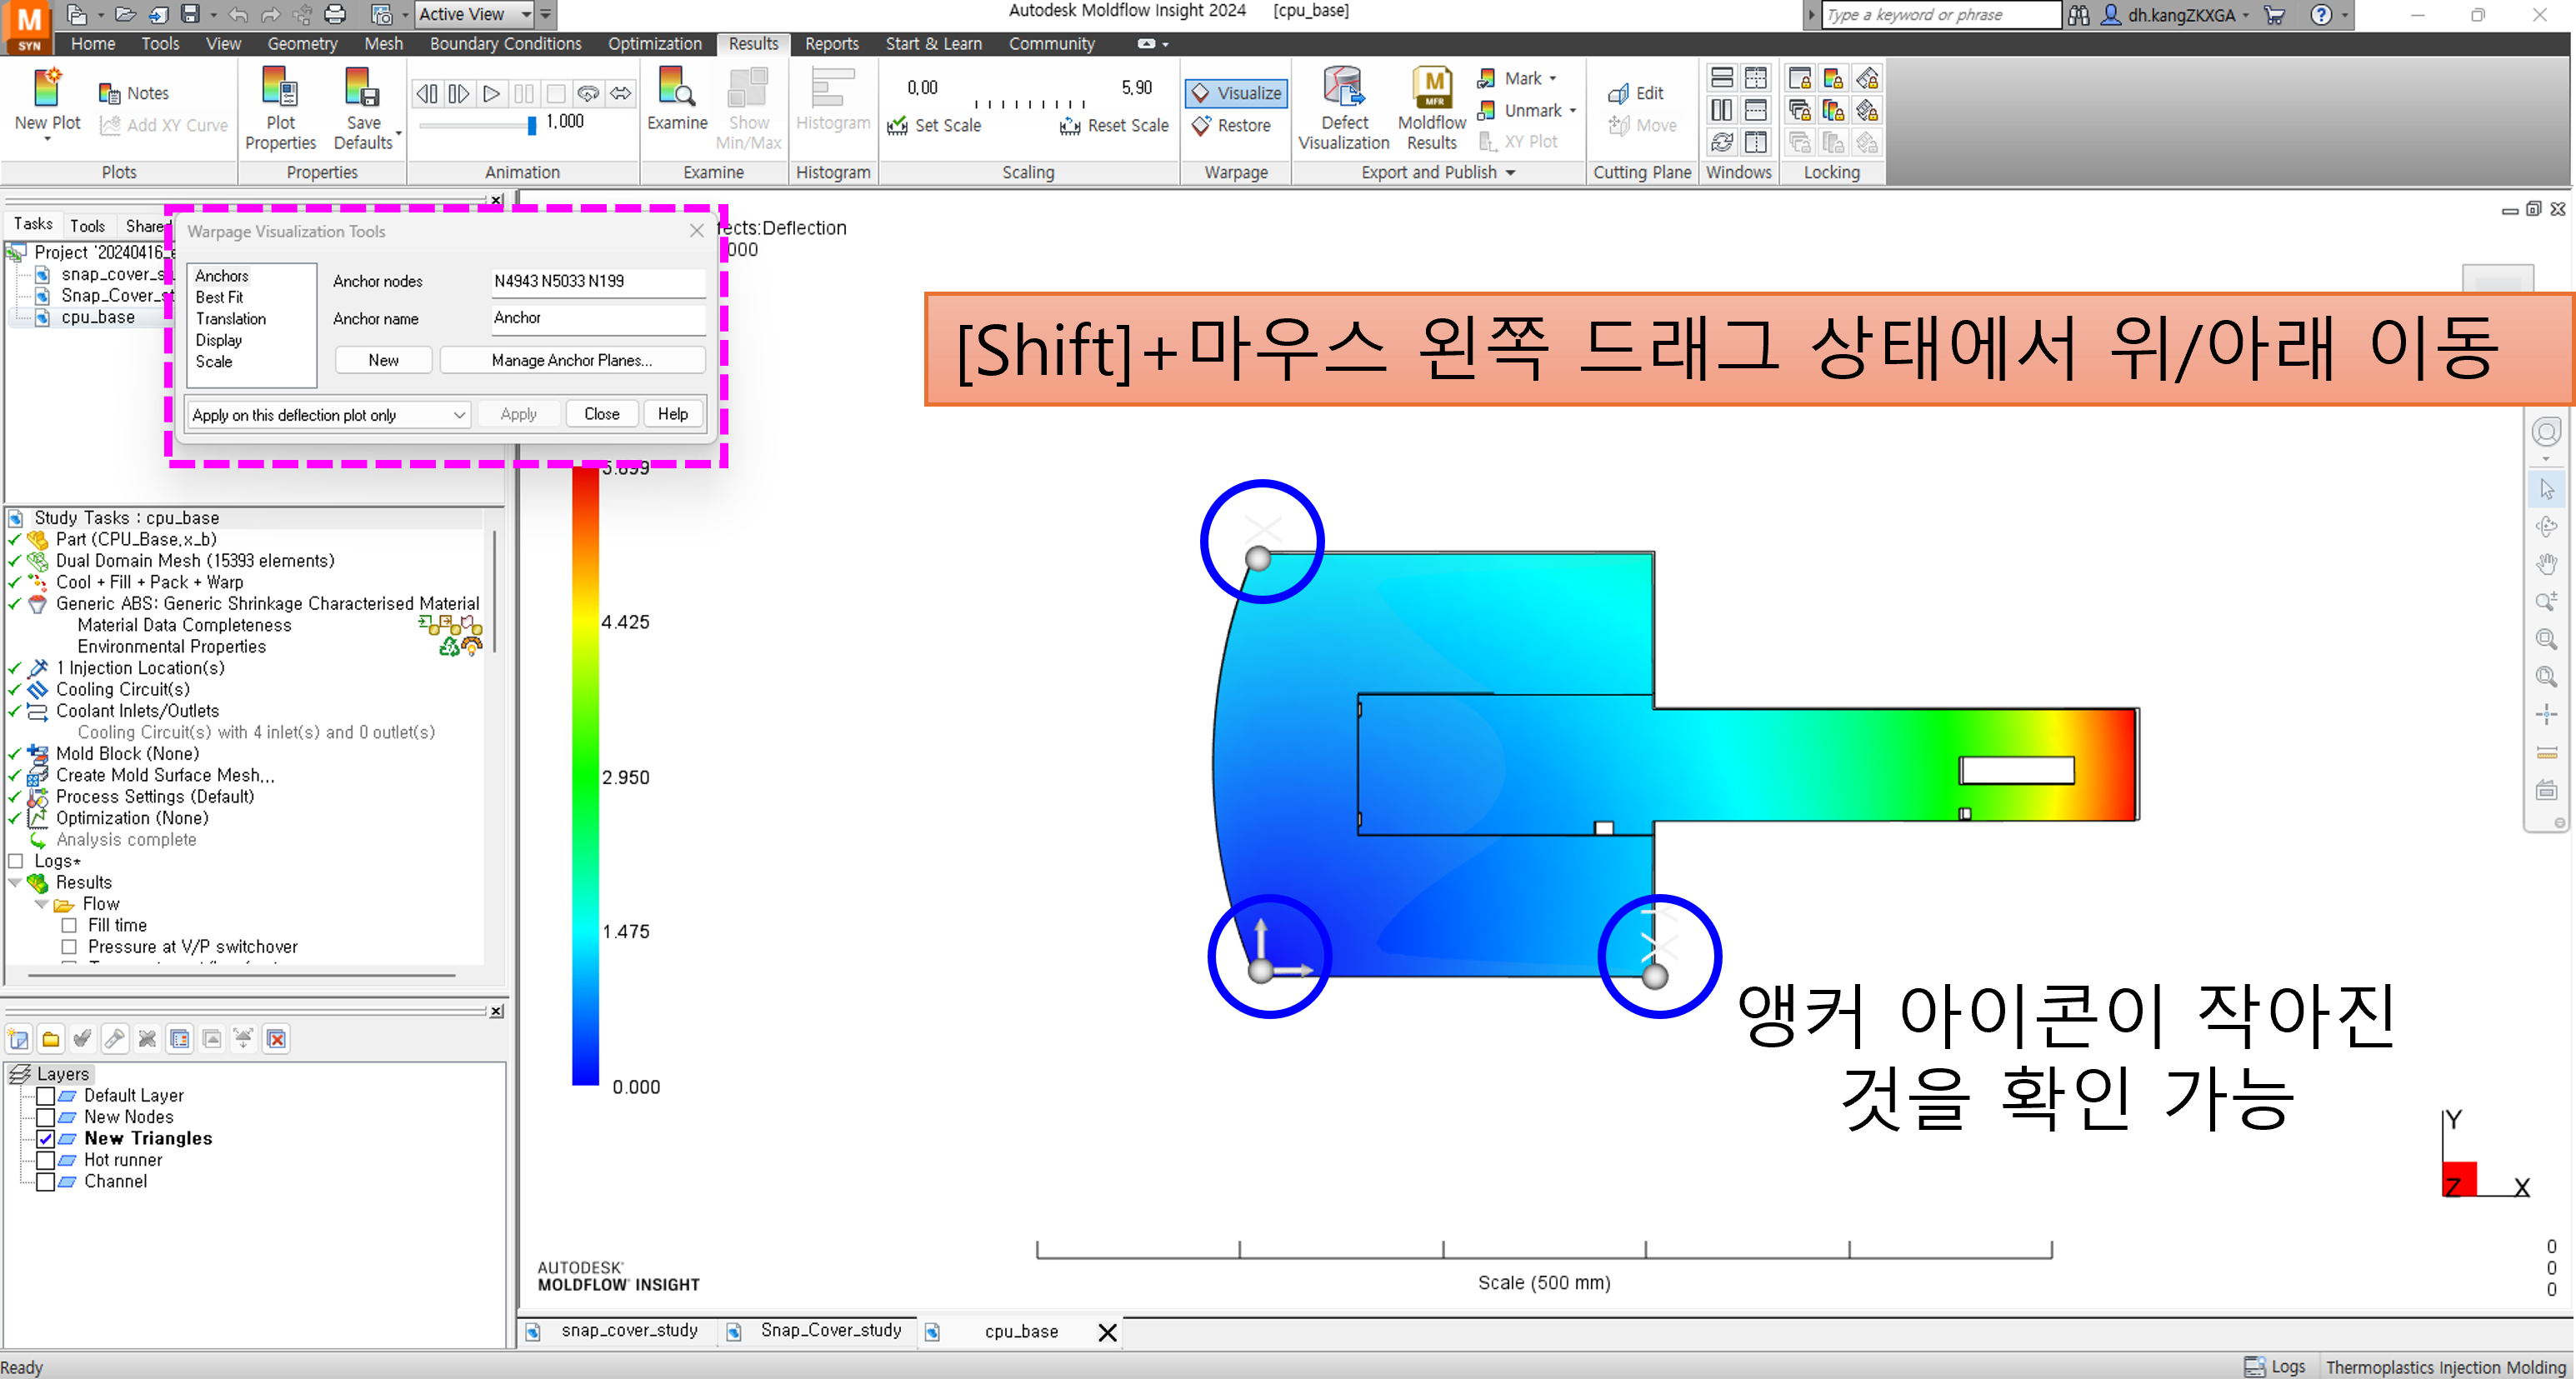Click Set Scale in Scaling group
The height and width of the screenshot is (1379, 2576).
pos(934,125)
